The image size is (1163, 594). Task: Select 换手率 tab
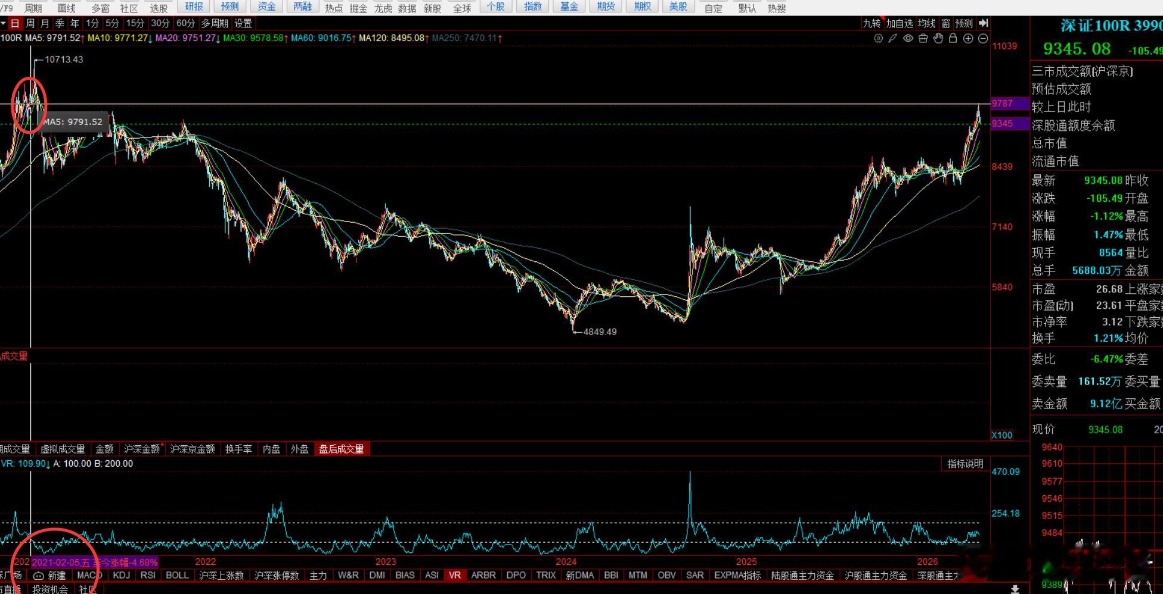(x=238, y=449)
